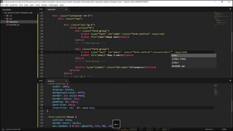Open the File menu
Image resolution: width=233 pixels, height=131 pixels.
2,5
